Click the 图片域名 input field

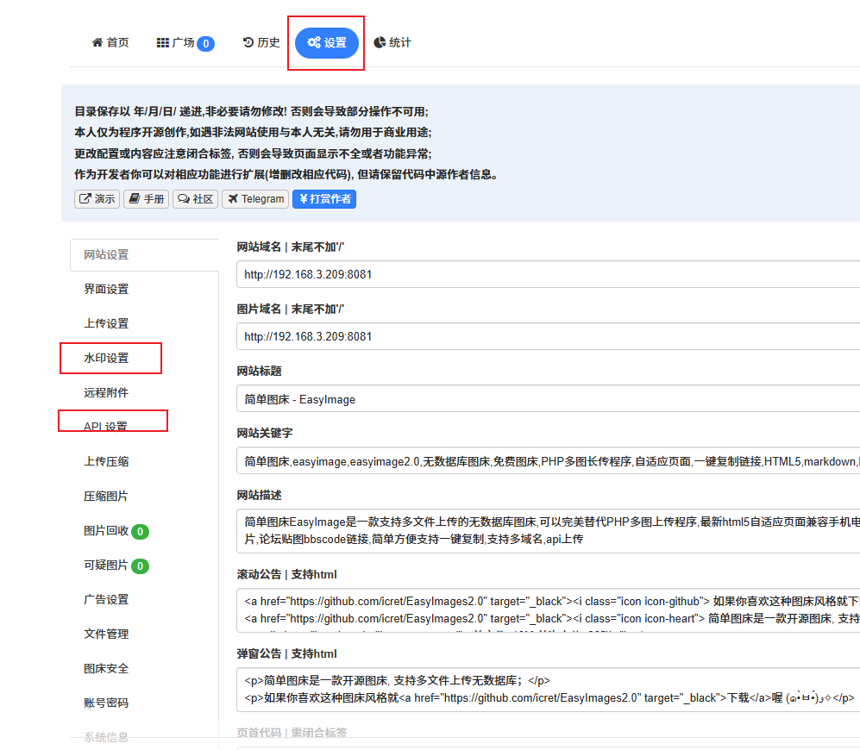coord(548,336)
